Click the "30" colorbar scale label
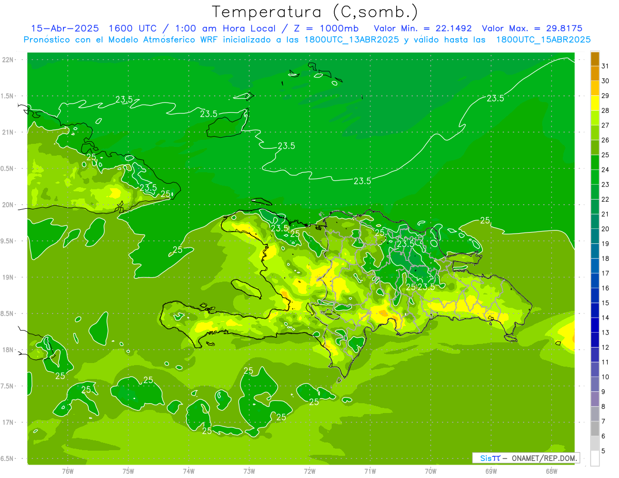 pyautogui.click(x=605, y=81)
